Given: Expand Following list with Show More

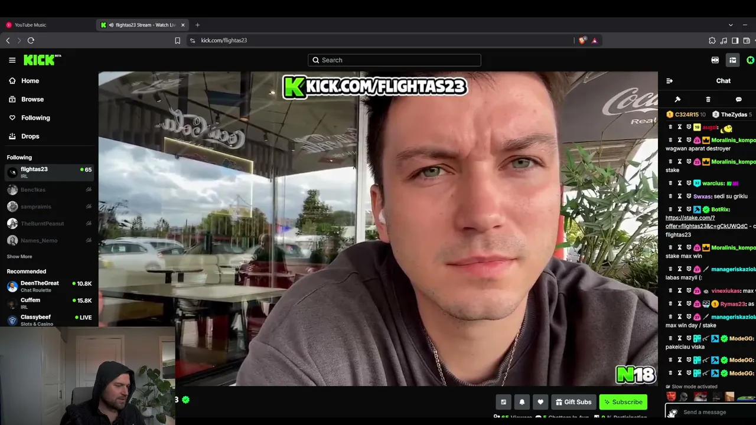Looking at the screenshot, I should 19,257.
